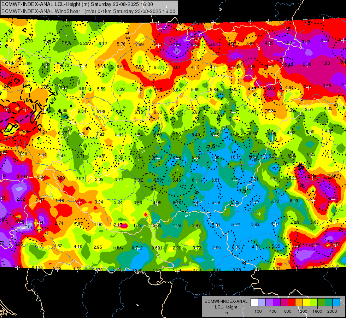Screen dimensions: 346x318
Task: Click the wind shear value 3.88
Action: point(197,225)
